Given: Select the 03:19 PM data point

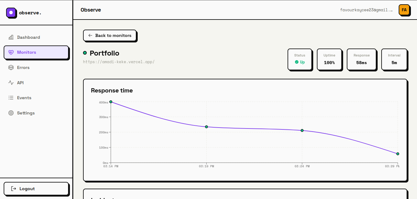Looking at the screenshot, I should coord(206,127).
